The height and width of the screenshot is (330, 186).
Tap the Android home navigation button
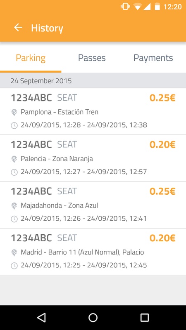(x=93, y=317)
